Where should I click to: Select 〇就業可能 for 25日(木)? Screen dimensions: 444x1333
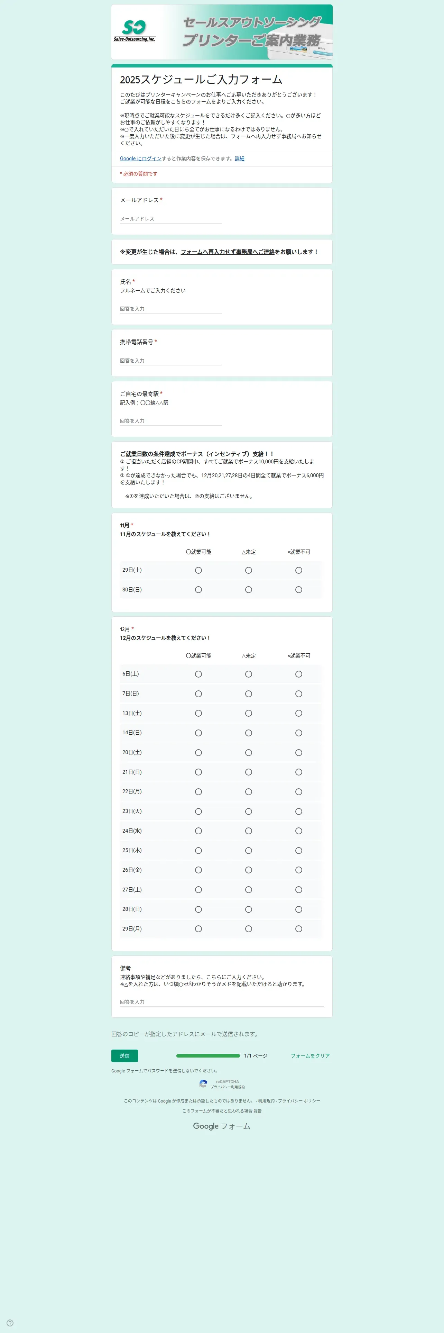point(198,851)
